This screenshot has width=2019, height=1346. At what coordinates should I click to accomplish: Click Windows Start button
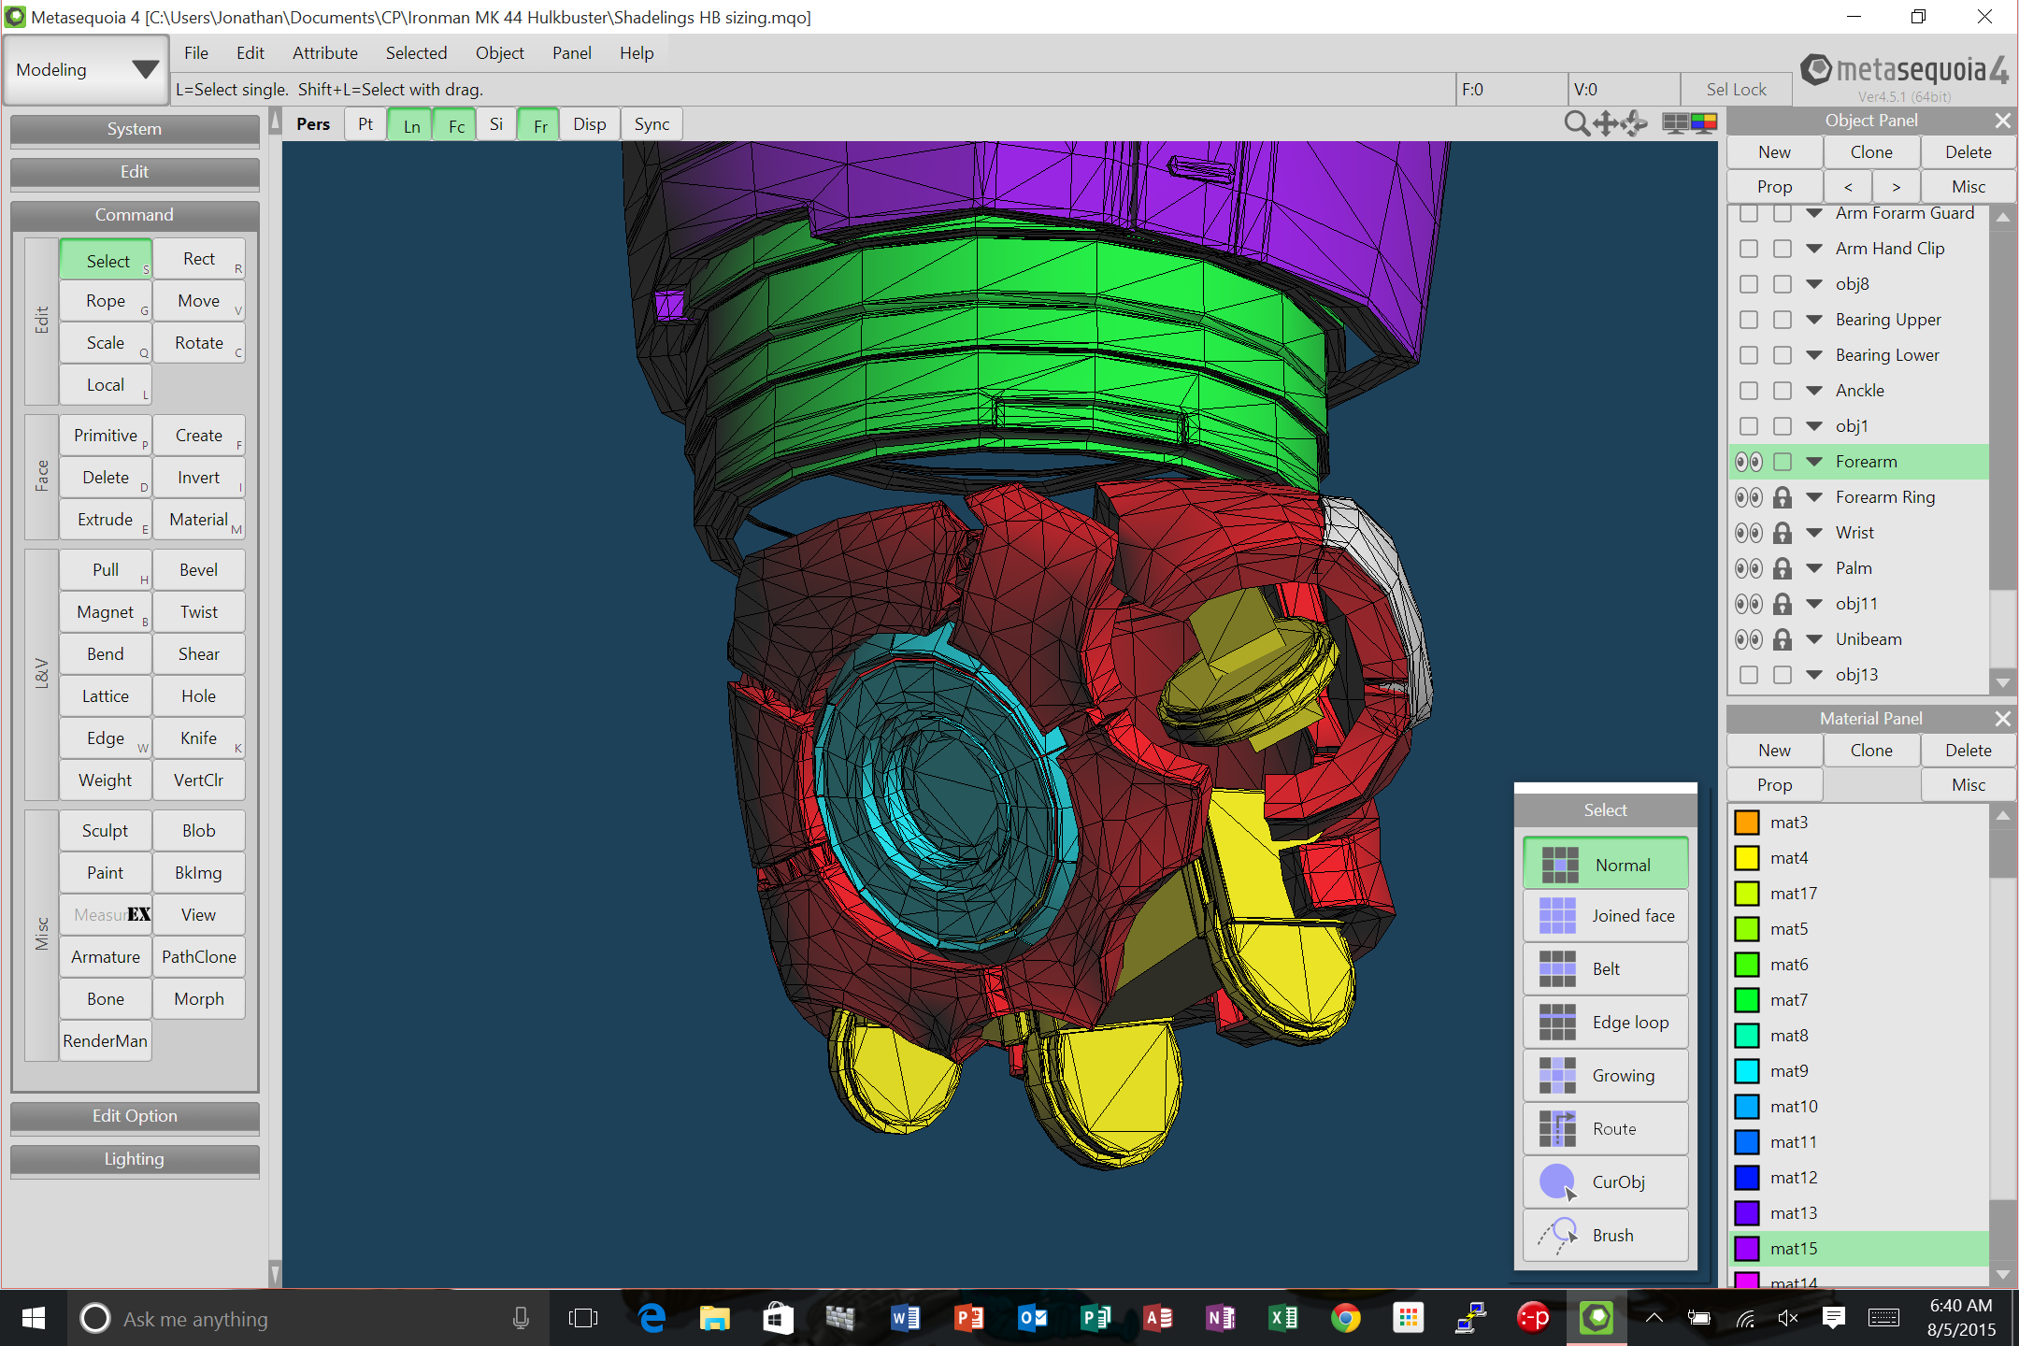coord(33,1318)
